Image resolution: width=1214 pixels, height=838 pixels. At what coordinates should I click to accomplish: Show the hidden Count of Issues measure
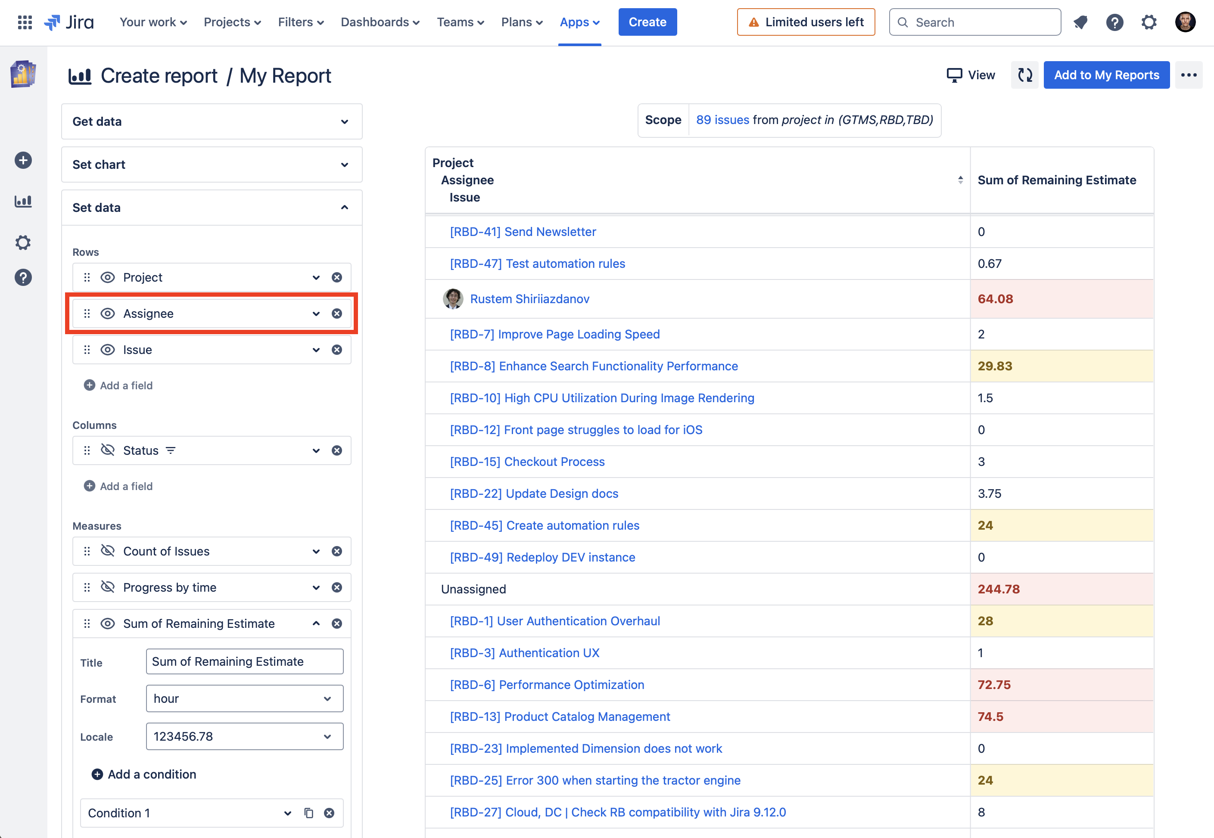[x=108, y=551]
